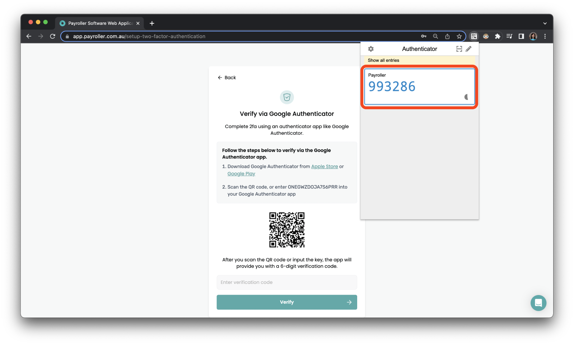This screenshot has height=345, width=574.
Task: Open the tab search chevron
Action: point(545,23)
